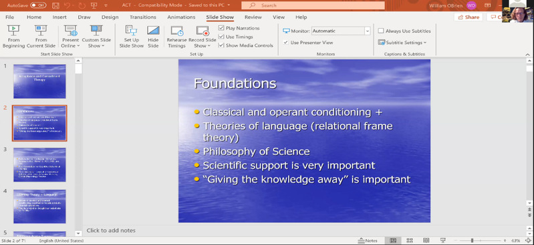Open Notes pane from status bar

pyautogui.click(x=368, y=240)
